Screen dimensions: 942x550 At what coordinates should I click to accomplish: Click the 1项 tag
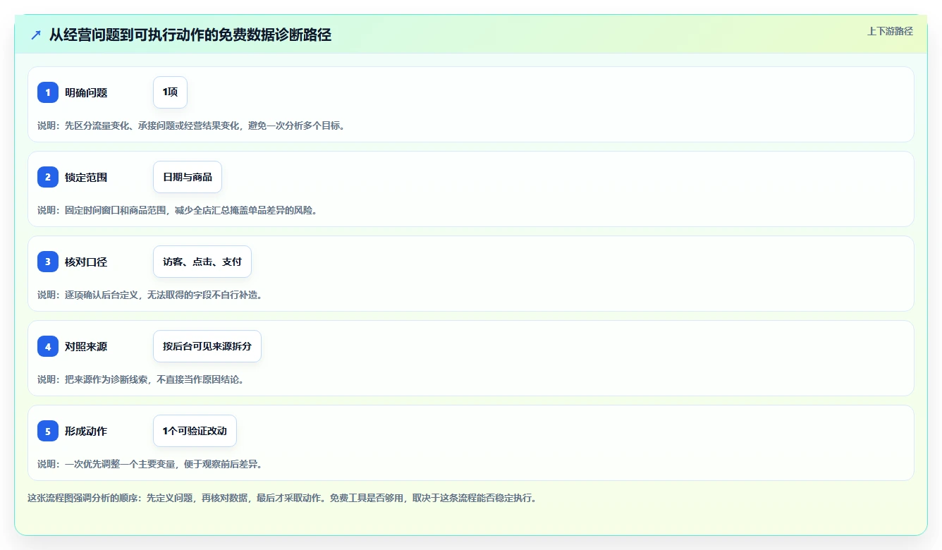coord(170,92)
